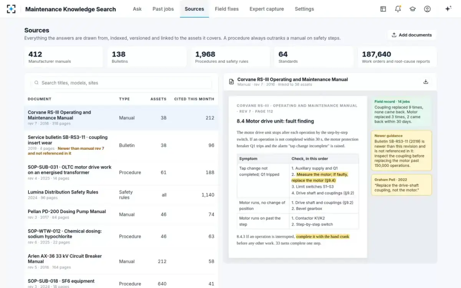Open the 1,968 Procedures and safety rules card
The width and height of the screenshot is (461, 288).
coord(230,57)
